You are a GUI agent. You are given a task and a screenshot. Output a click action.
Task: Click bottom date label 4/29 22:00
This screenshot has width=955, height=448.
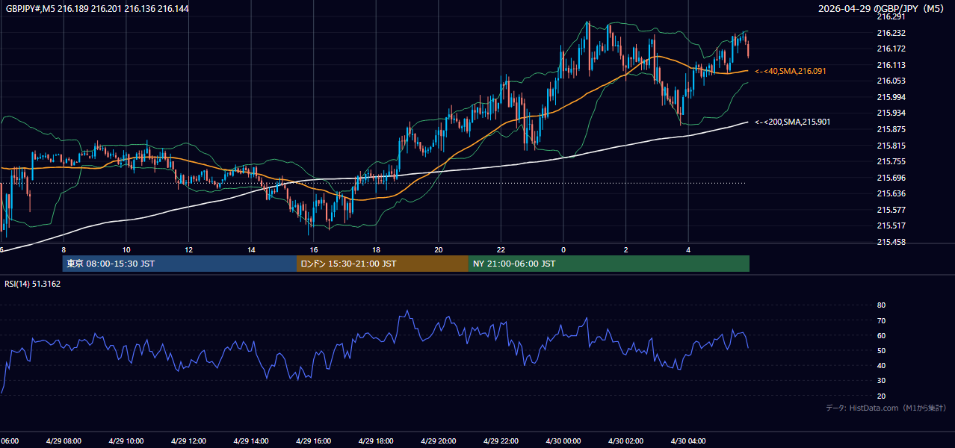point(501,441)
